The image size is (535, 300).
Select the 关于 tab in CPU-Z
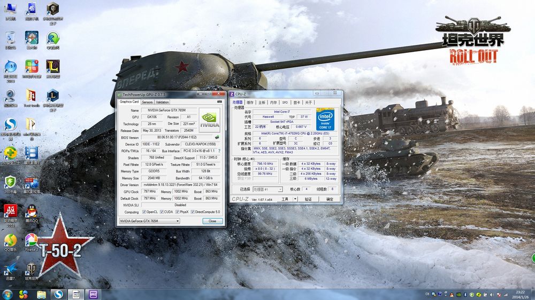tap(309, 102)
